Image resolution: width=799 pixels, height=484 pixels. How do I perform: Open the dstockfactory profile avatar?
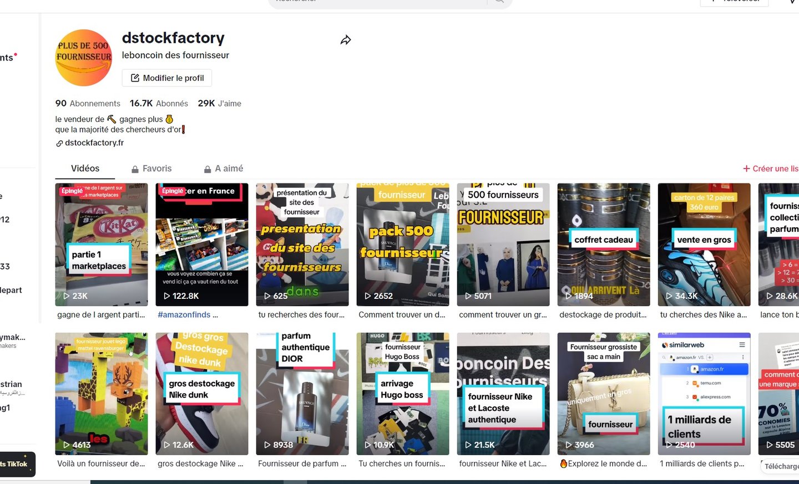point(84,58)
